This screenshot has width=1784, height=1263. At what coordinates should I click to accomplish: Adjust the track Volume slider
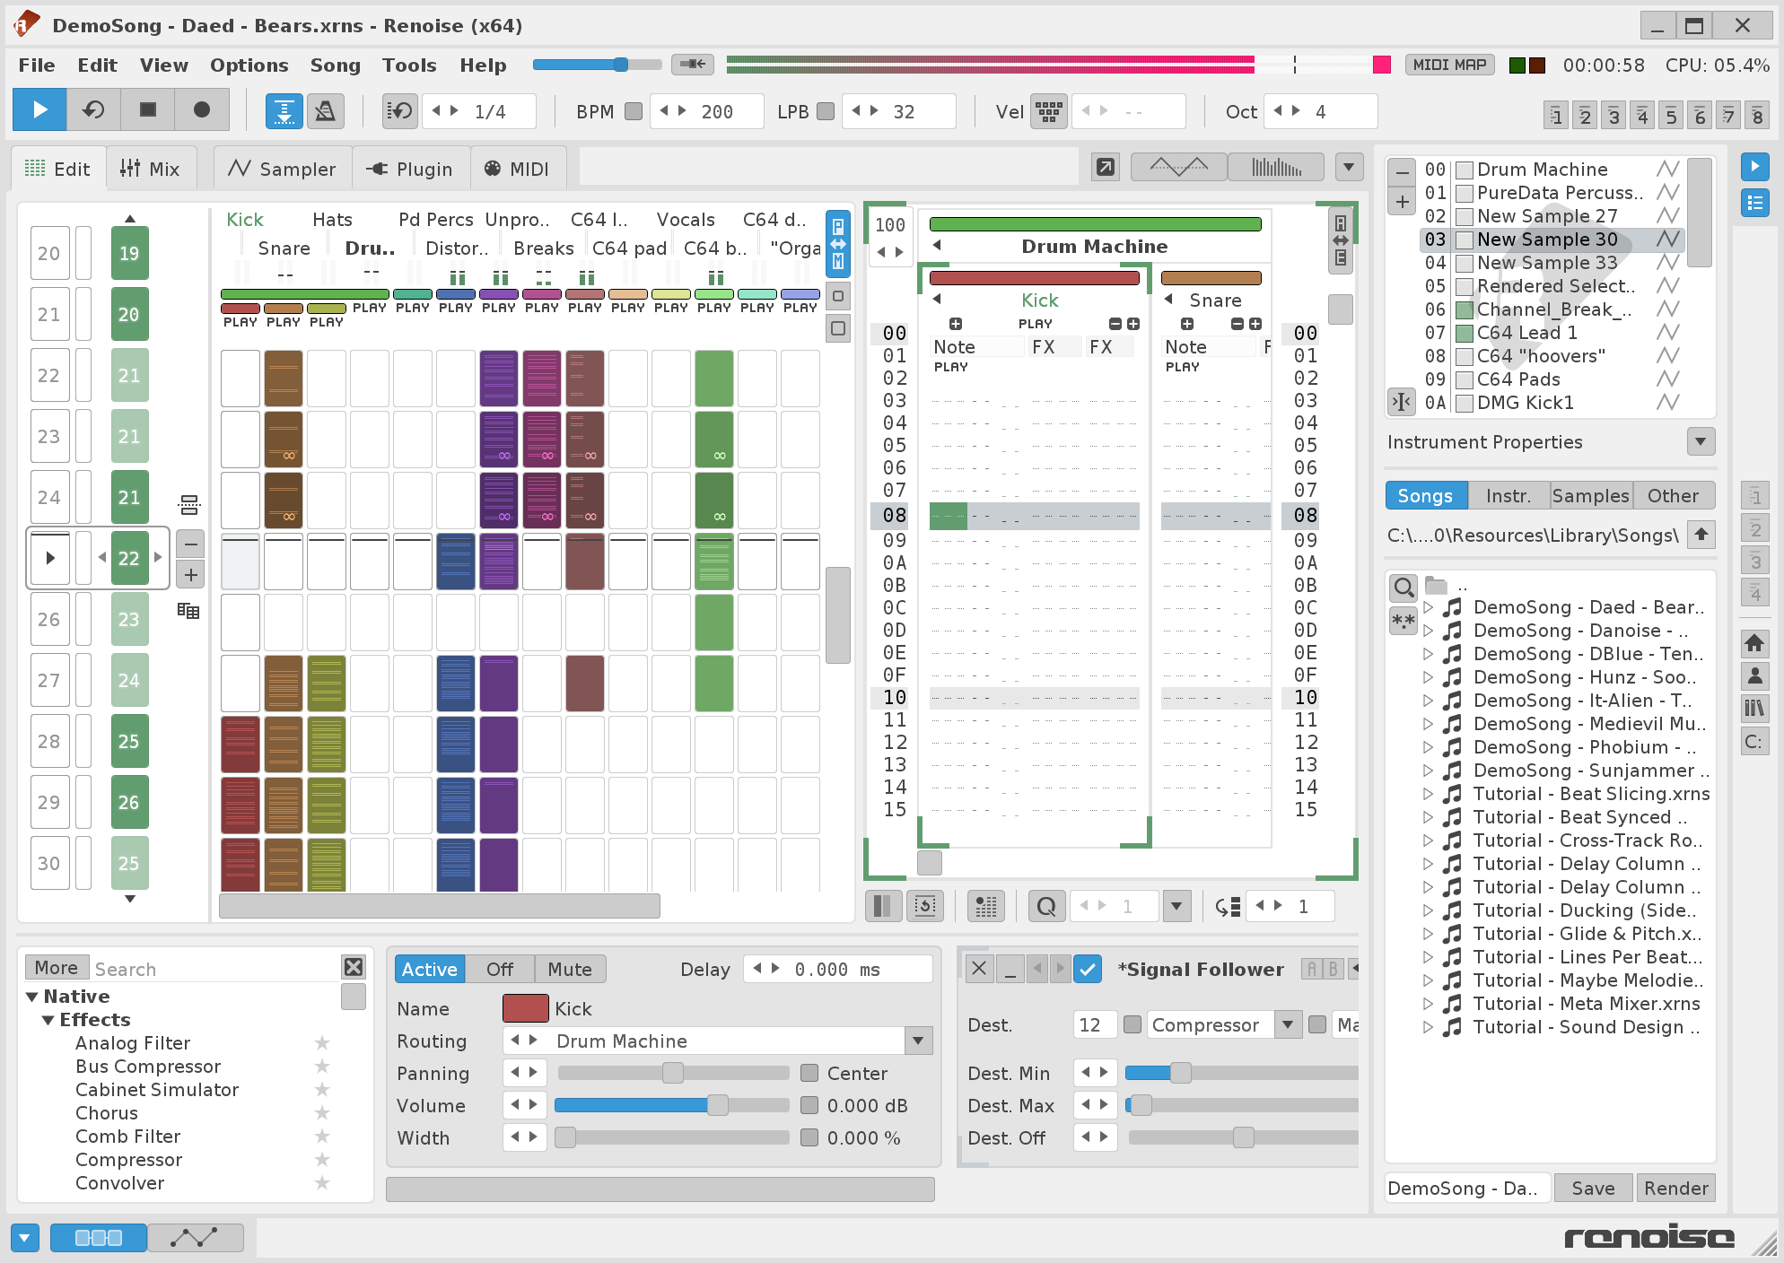[x=671, y=1105]
